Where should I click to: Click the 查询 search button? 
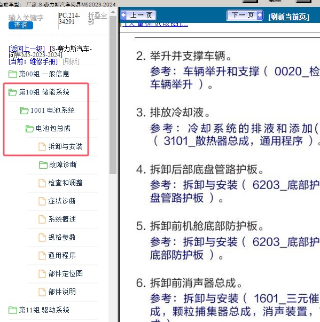point(21,25)
